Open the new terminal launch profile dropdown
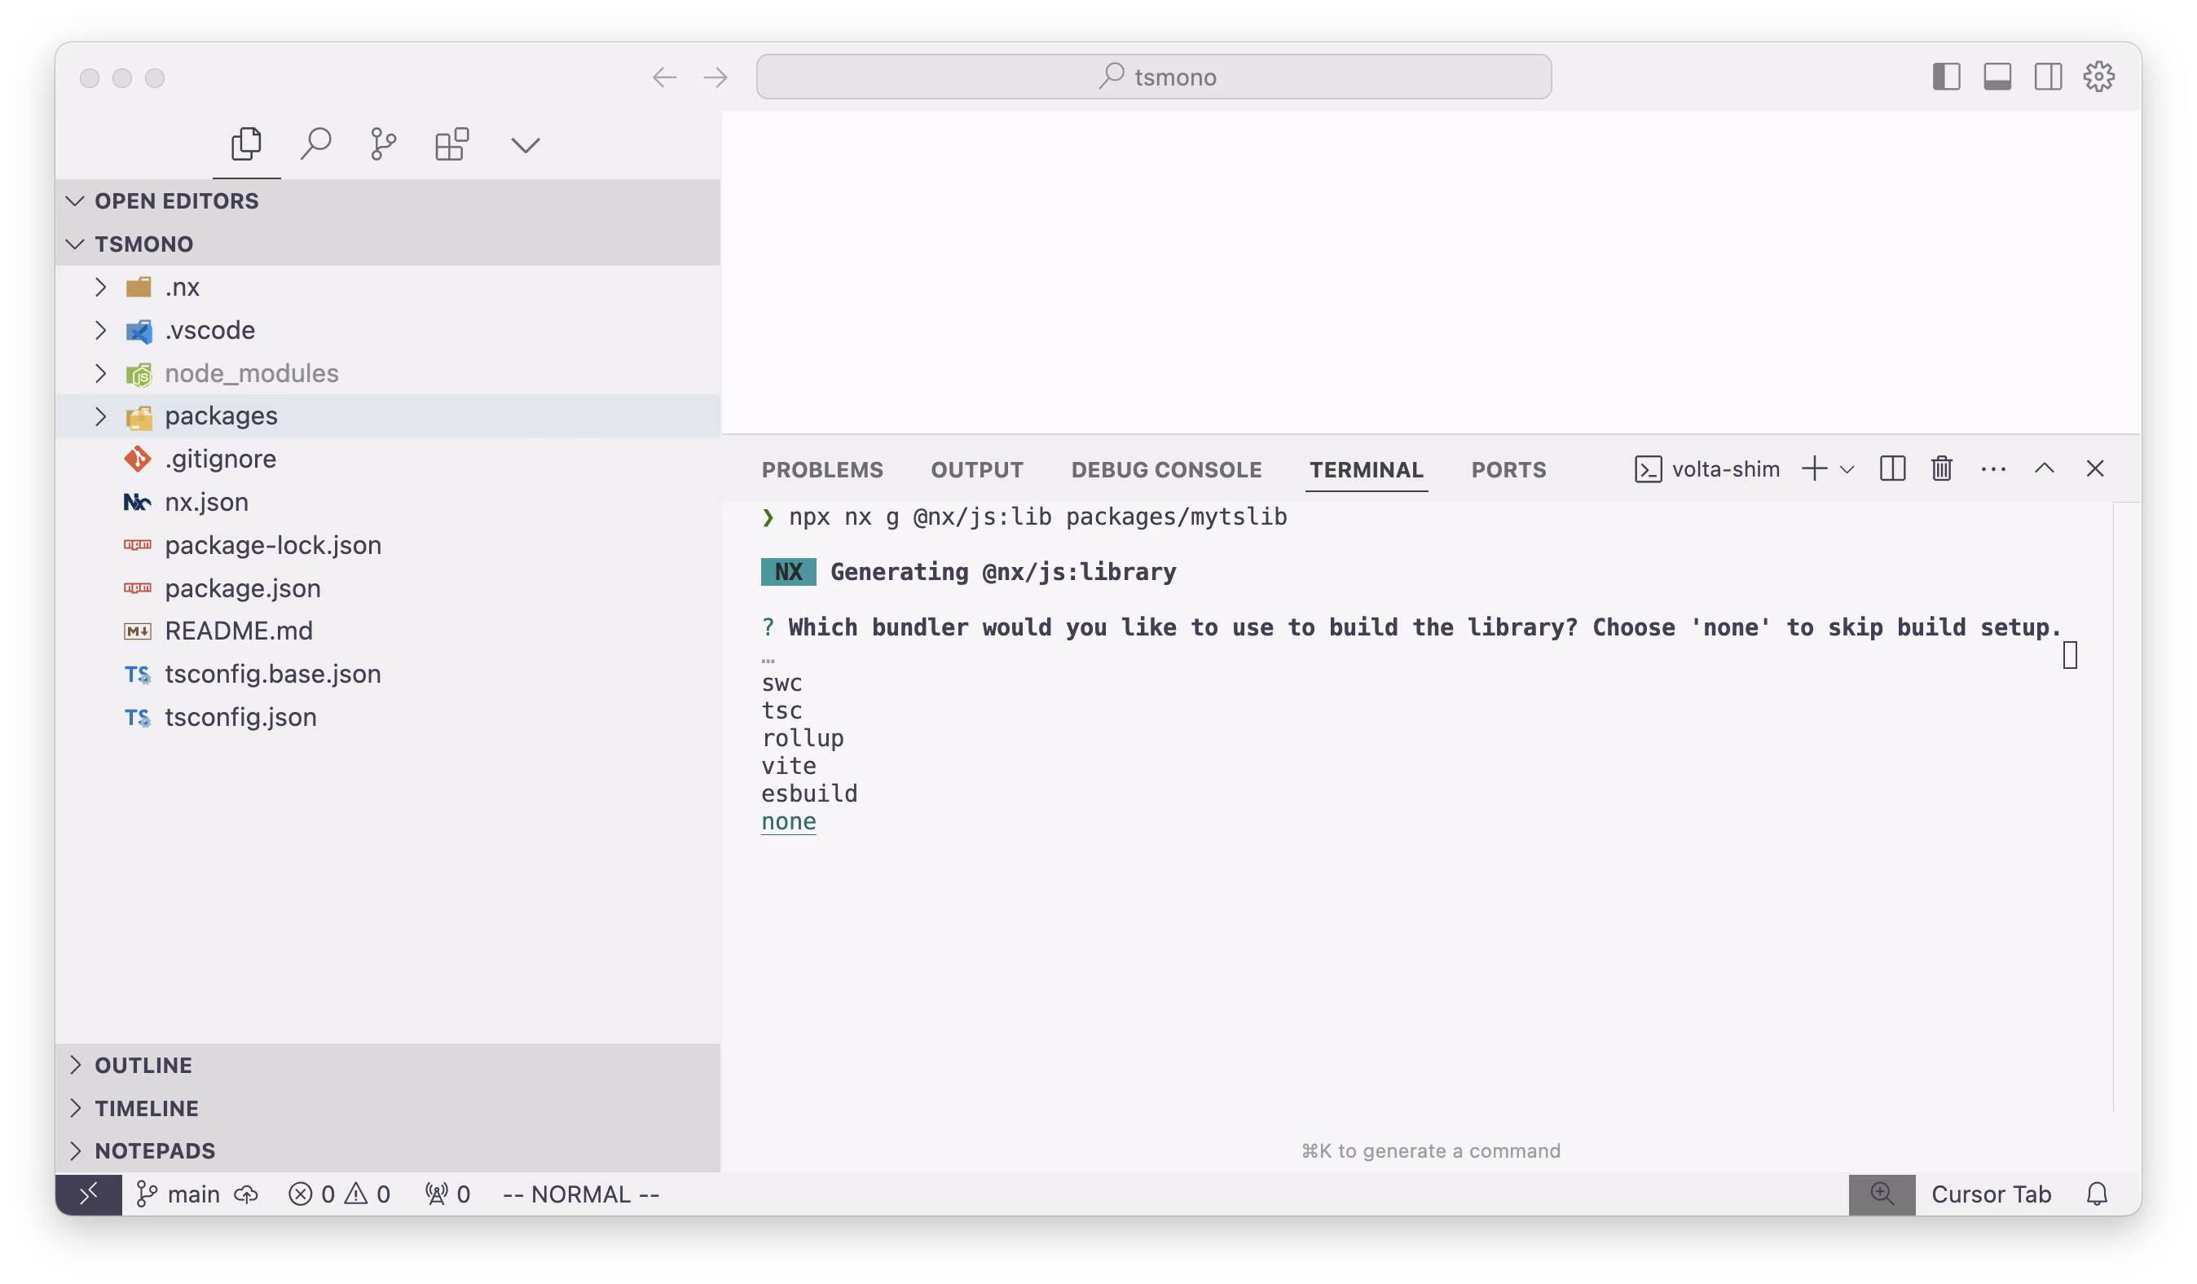The width and height of the screenshot is (2197, 1284). [1847, 470]
